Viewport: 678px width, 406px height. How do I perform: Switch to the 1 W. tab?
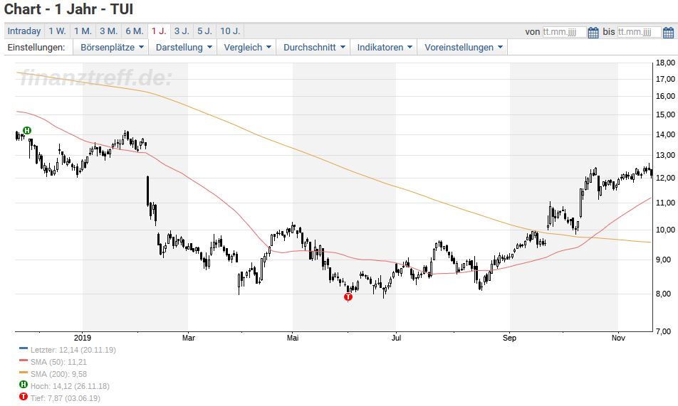57,31
